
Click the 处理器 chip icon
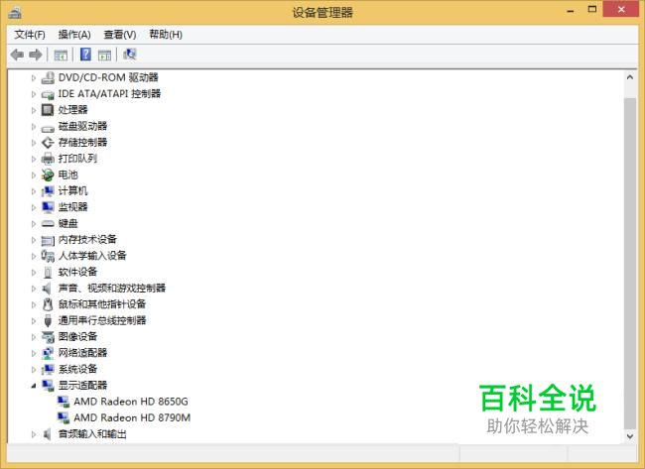[48, 110]
